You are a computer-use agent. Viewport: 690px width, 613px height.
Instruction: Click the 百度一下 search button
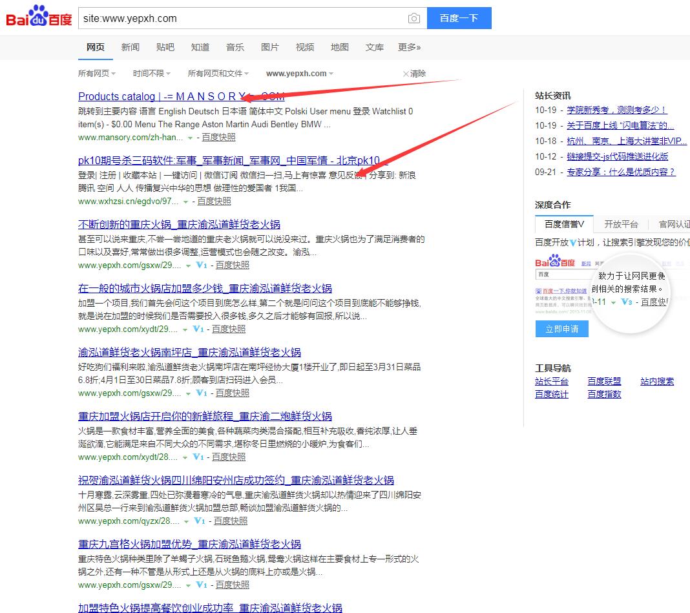(459, 18)
